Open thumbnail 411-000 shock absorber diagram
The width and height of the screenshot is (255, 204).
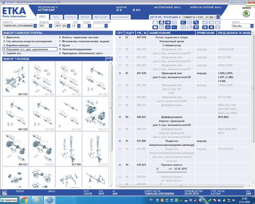[69, 149]
